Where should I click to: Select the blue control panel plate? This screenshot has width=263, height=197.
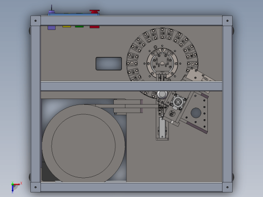pos(74,15)
